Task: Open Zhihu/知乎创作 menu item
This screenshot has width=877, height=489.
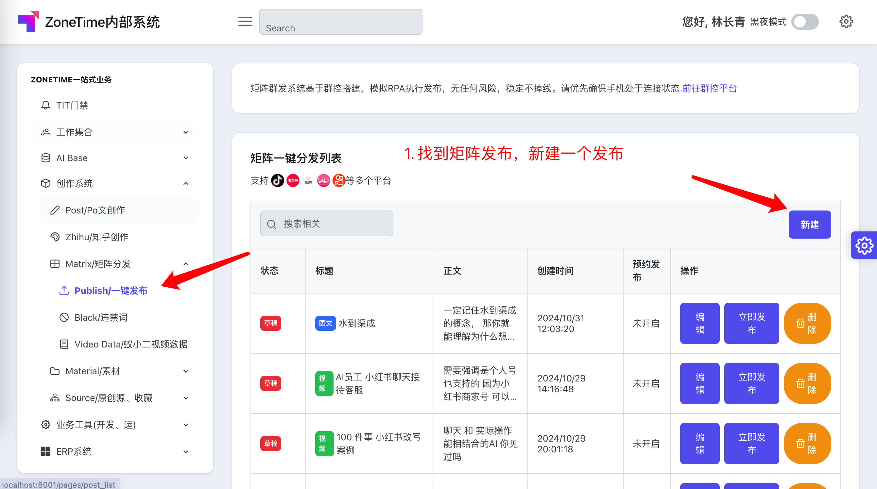Action: [119, 237]
